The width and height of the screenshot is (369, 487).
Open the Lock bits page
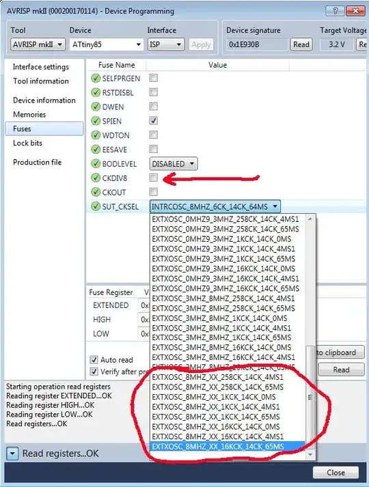tap(27, 143)
